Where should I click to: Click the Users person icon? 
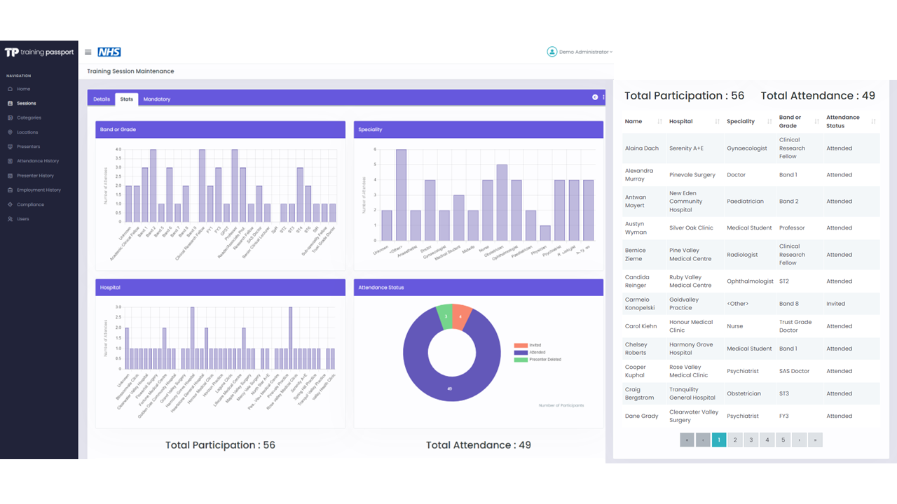tap(10, 219)
